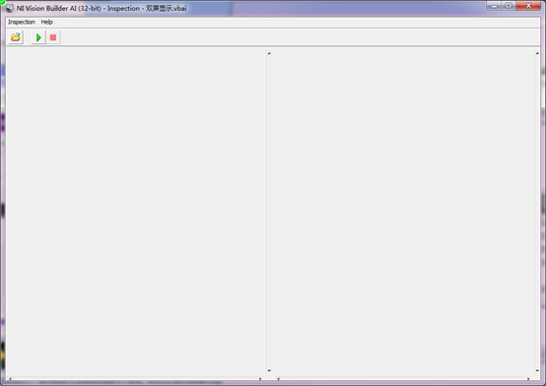Click the right pane's horizontal scroll left arrow

click(278, 379)
